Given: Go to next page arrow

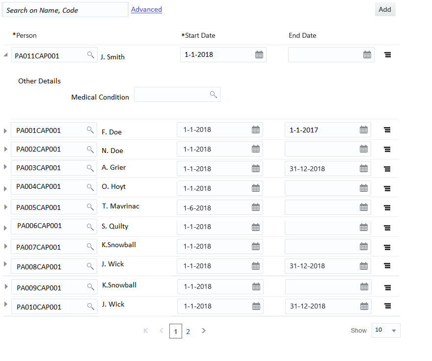Looking at the screenshot, I should 204,331.
